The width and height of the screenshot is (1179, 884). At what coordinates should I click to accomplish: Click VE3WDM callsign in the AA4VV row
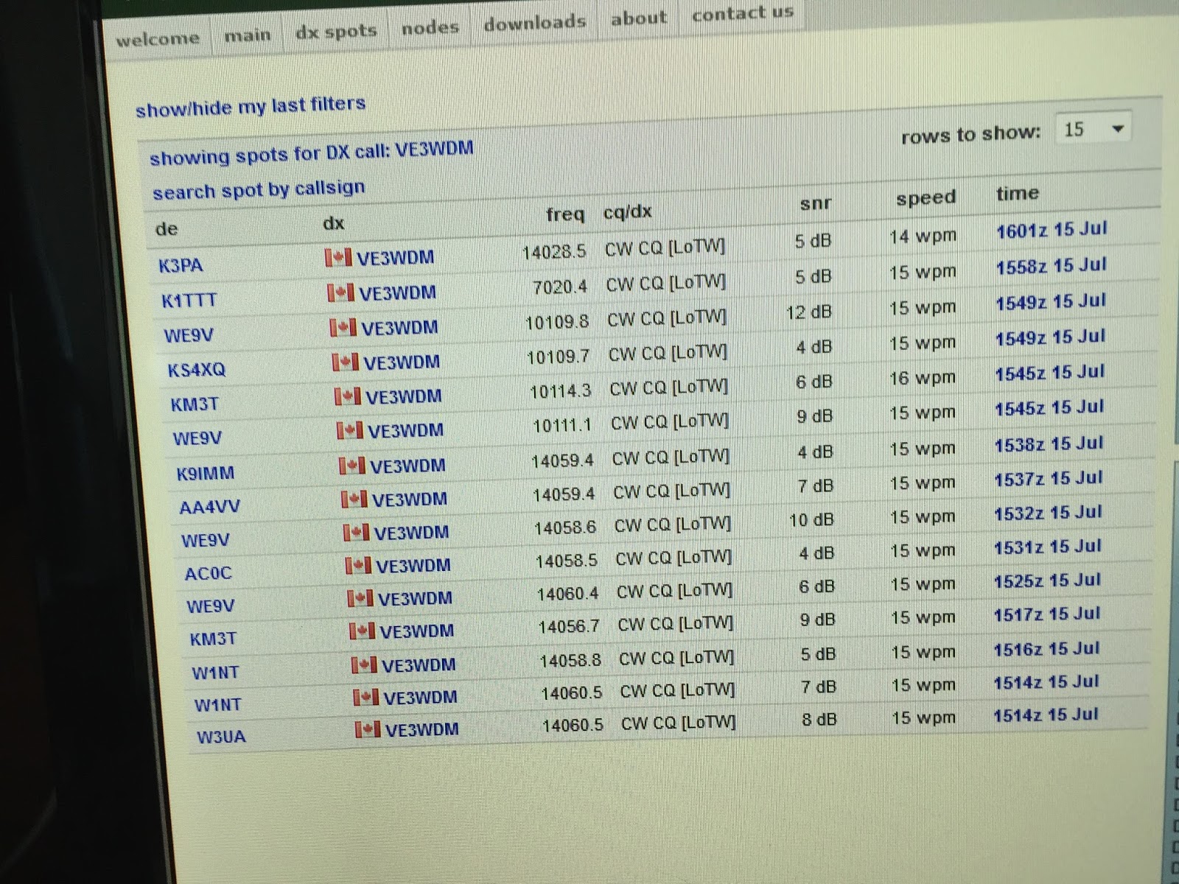tap(410, 499)
